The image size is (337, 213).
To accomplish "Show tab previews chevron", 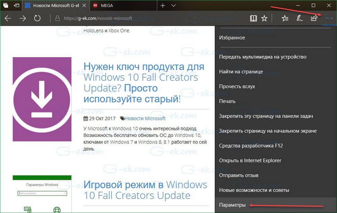I will 173,5.
